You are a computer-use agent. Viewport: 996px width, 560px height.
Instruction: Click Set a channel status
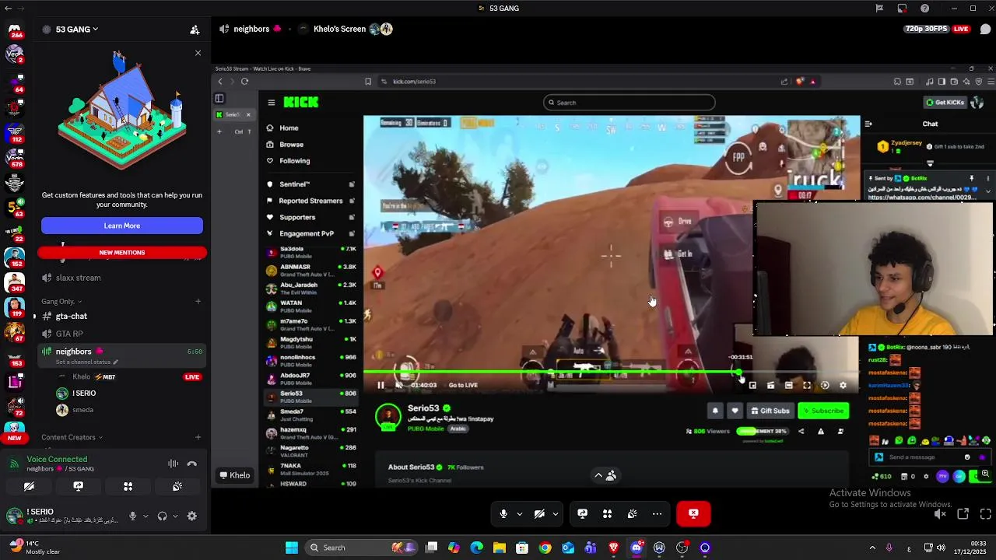point(86,362)
